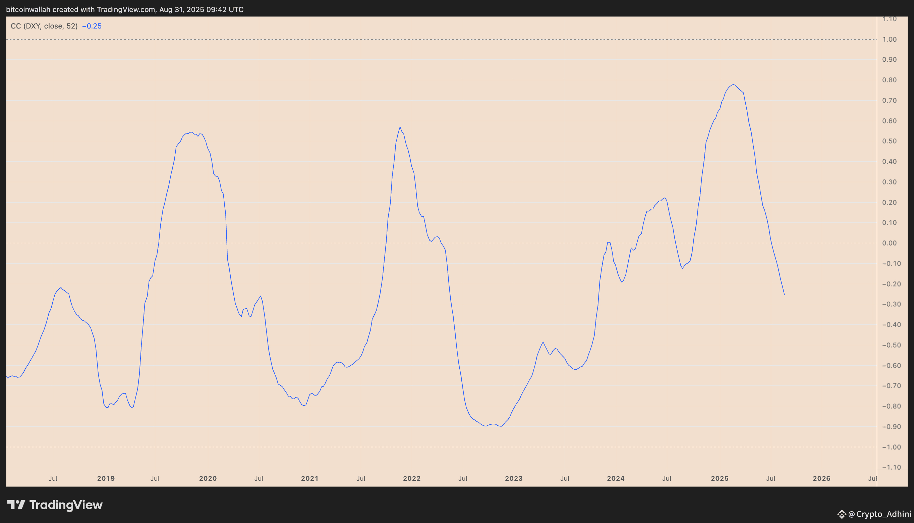914x523 pixels.
Task: Click the TradingView wordmark text
Action: (x=66, y=505)
